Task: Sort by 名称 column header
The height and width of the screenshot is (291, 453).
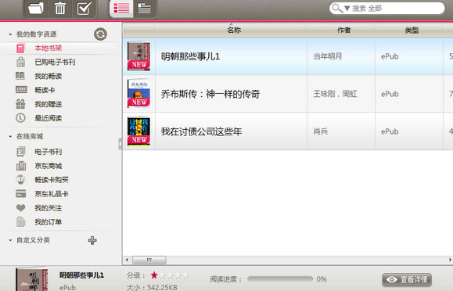Action: click(x=232, y=30)
